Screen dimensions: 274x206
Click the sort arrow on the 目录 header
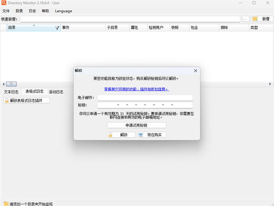[x=34, y=25]
